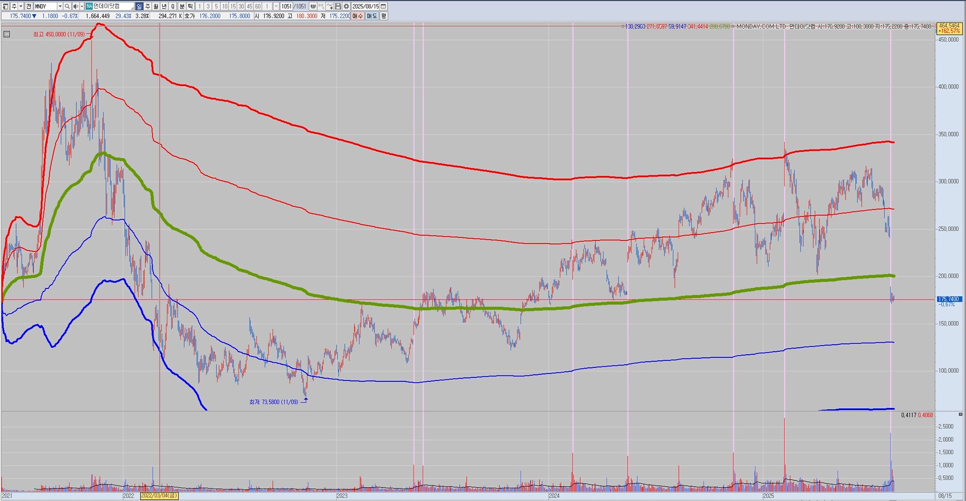
Task: Click the 175.8000 bid price
Action: 239,16
